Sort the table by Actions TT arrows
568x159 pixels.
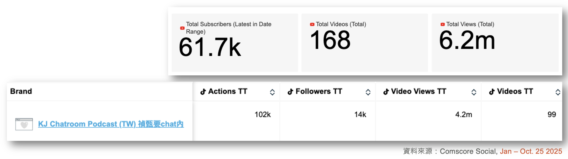[x=272, y=92]
